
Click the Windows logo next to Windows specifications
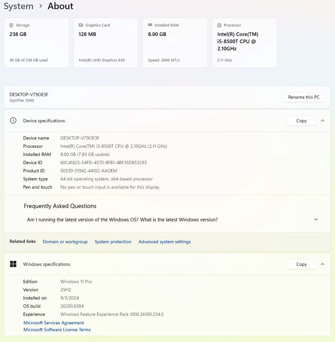coord(13,264)
